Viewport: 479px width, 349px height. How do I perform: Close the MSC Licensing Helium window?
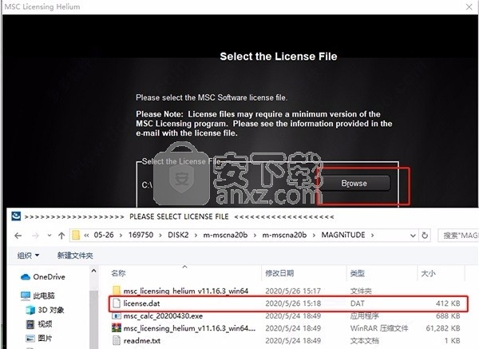[469, 6]
